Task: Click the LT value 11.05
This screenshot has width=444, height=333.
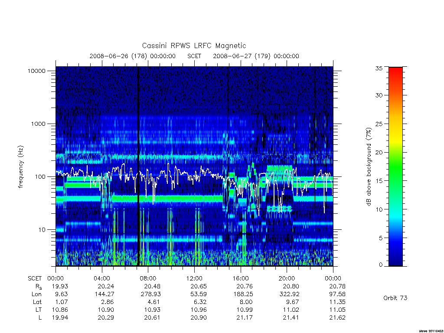Action: pyautogui.click(x=337, y=310)
